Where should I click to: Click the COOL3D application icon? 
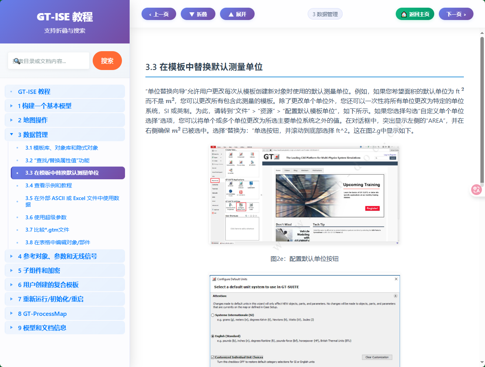[x=241, y=184]
